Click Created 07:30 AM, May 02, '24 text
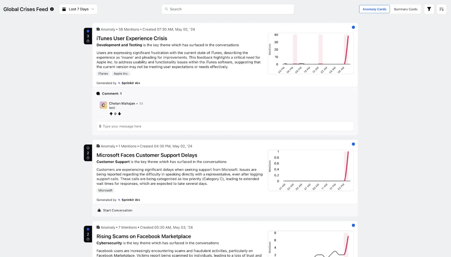Screen dimensions: 451x257 pos(169,29)
